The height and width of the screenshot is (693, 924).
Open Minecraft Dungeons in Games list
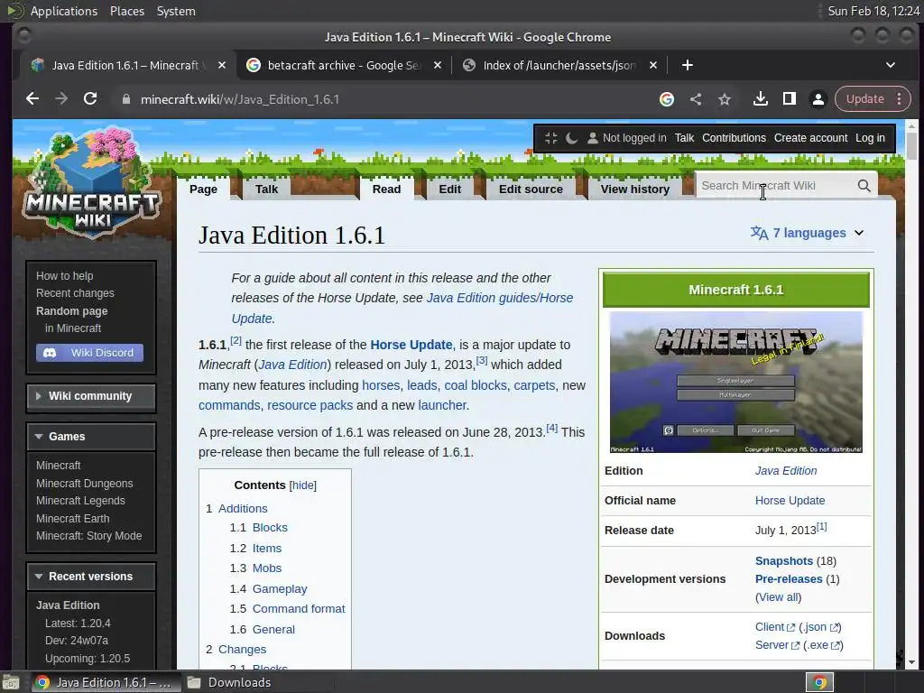click(x=84, y=484)
